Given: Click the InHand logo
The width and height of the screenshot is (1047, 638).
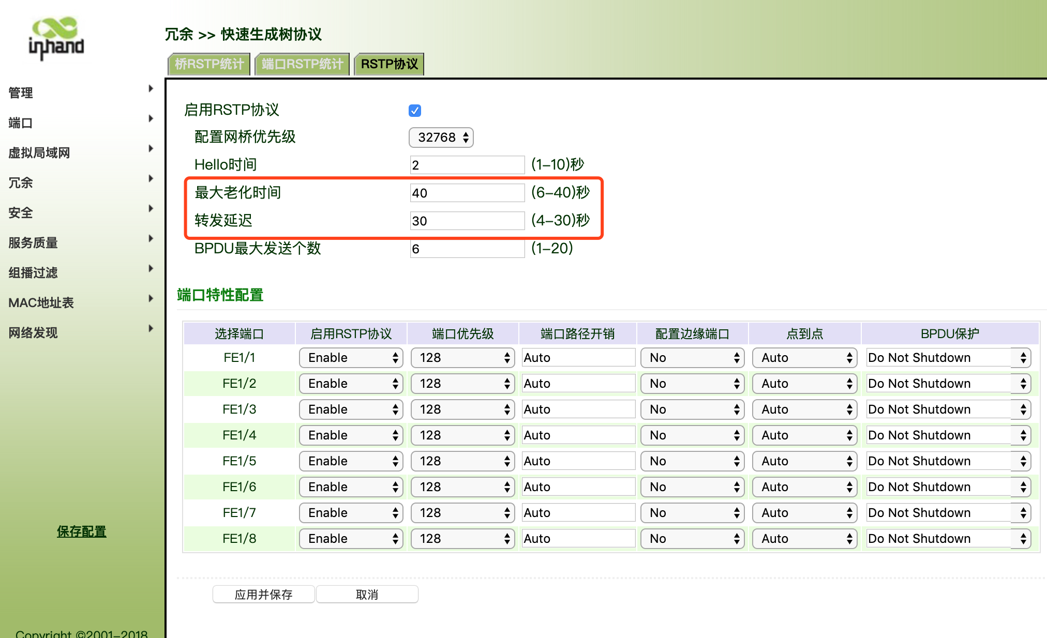Looking at the screenshot, I should pos(56,38).
